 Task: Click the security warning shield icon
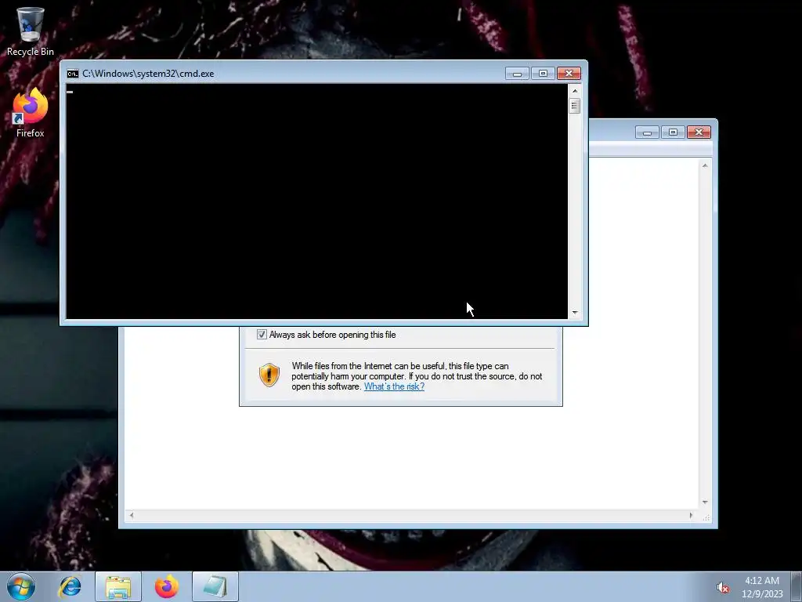[x=269, y=375]
